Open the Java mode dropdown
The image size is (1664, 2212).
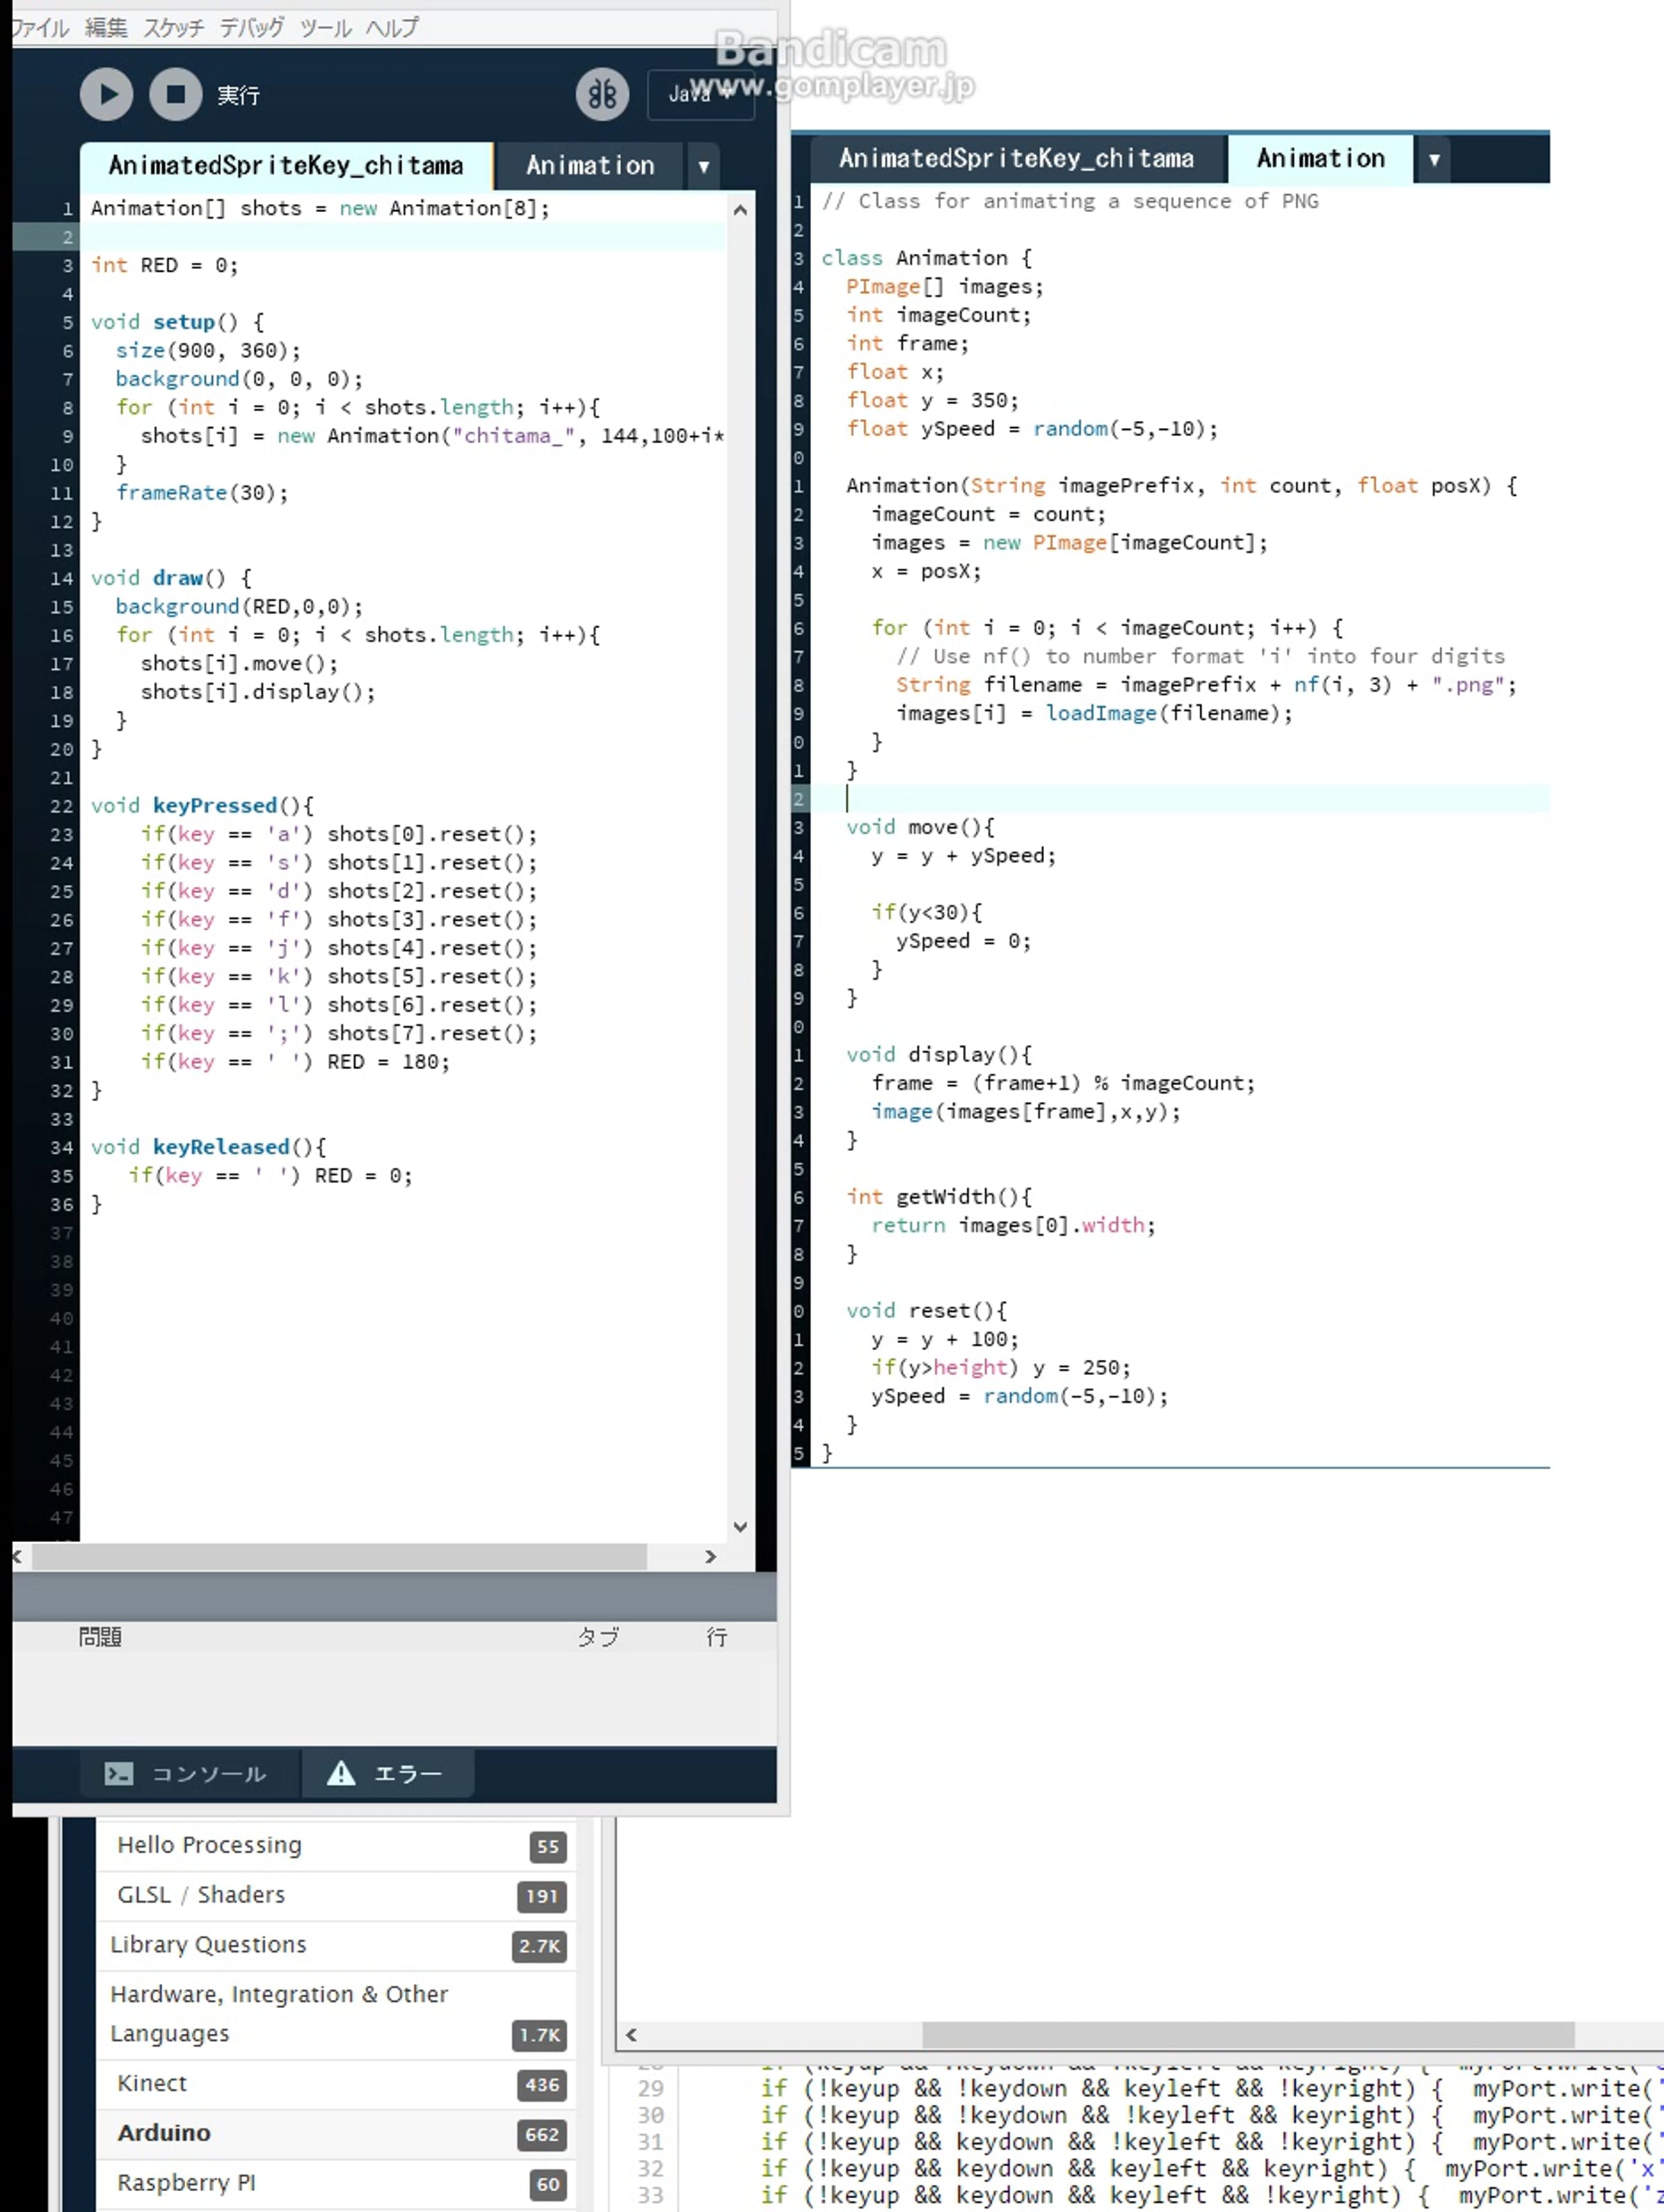700,95
